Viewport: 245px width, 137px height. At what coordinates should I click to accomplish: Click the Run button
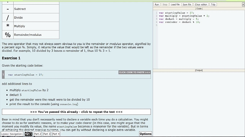(157, 4)
